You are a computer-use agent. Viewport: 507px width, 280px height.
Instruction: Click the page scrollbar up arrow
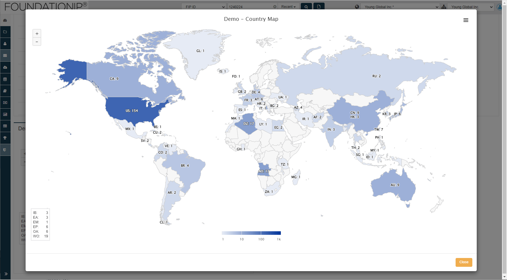[x=504, y=2]
